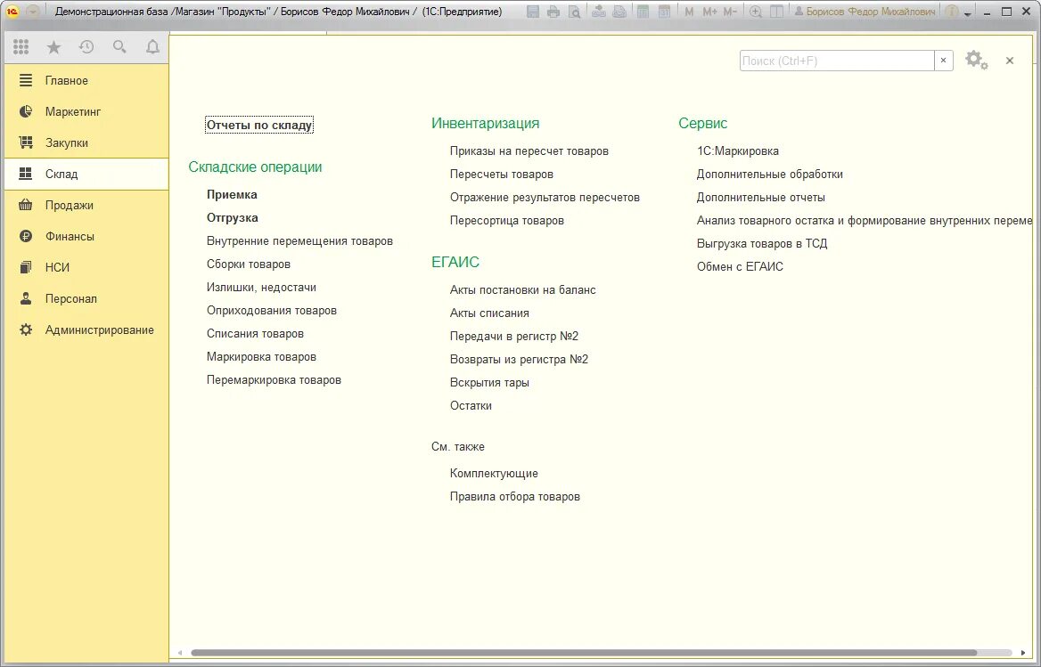This screenshot has width=1041, height=667.
Task: Click the M+ memory add button
Action: (709, 12)
